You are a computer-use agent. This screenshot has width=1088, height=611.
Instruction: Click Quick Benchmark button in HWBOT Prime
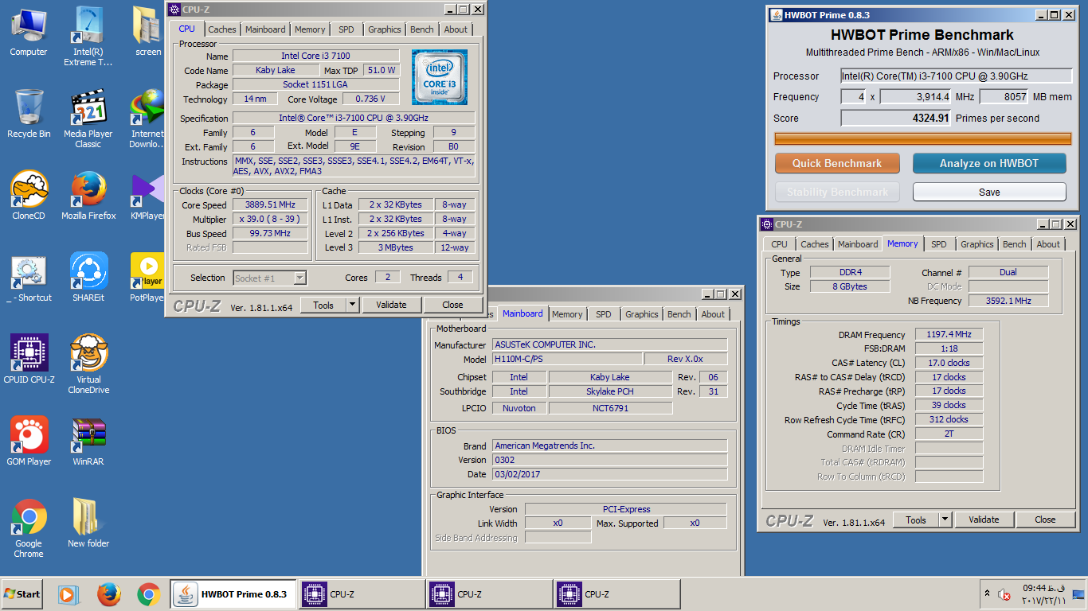tap(837, 163)
